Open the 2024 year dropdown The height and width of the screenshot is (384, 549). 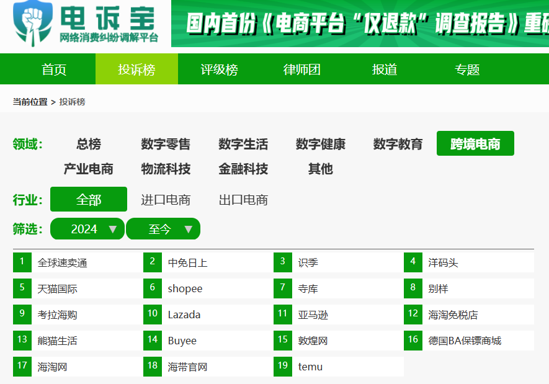point(87,229)
